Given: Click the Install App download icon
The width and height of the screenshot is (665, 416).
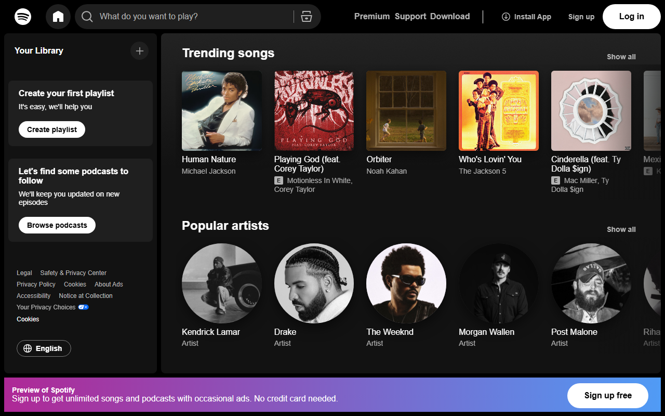Looking at the screenshot, I should pyautogui.click(x=506, y=17).
